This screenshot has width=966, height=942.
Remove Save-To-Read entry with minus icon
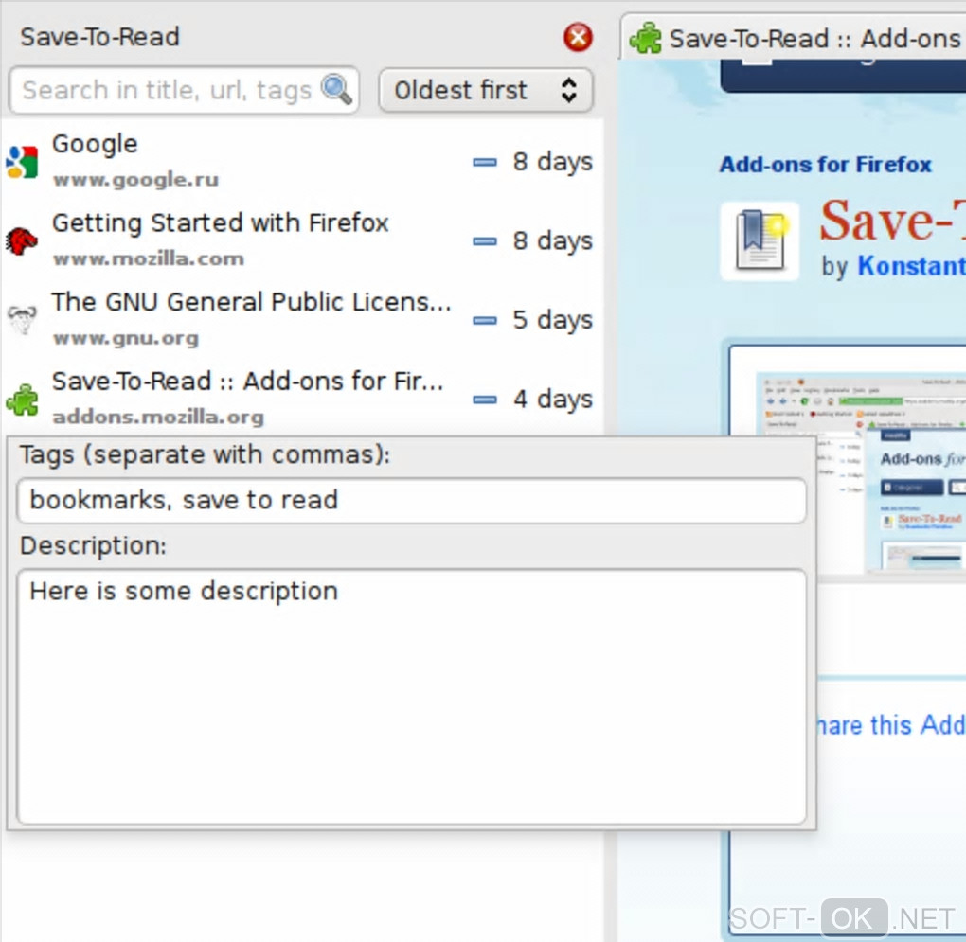click(485, 400)
